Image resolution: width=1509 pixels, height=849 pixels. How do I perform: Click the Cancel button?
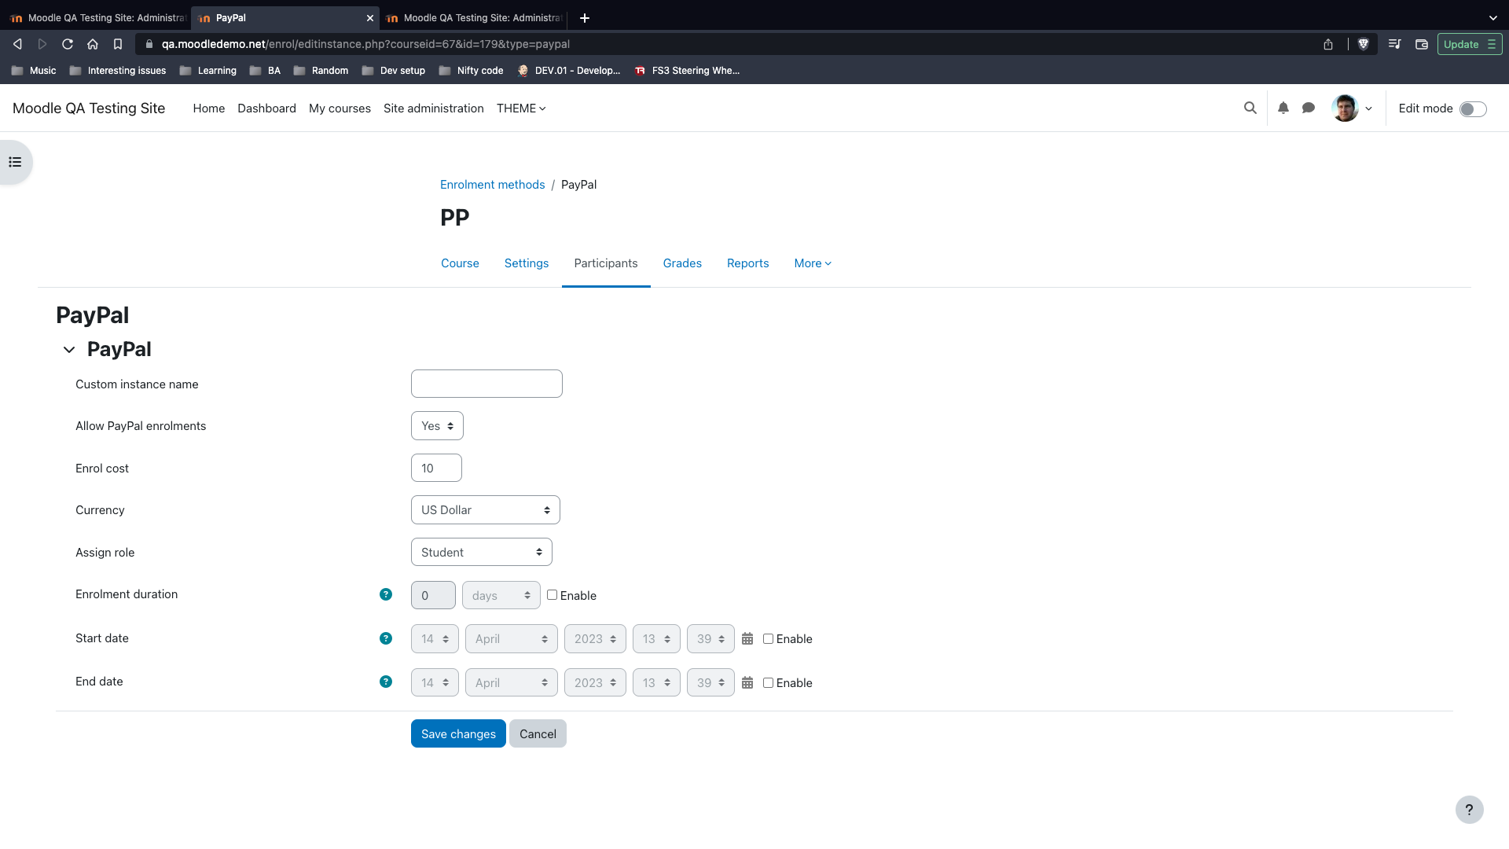[538, 734]
